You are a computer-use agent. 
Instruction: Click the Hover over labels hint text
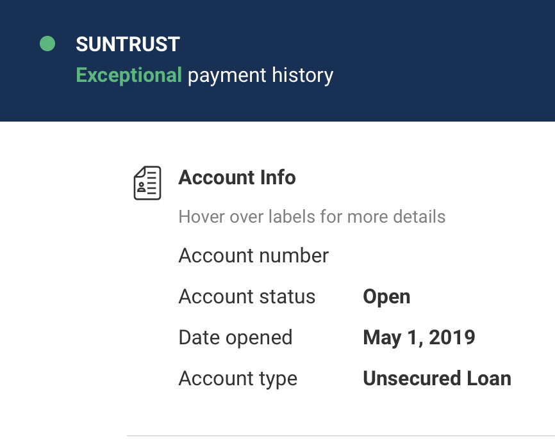[312, 216]
